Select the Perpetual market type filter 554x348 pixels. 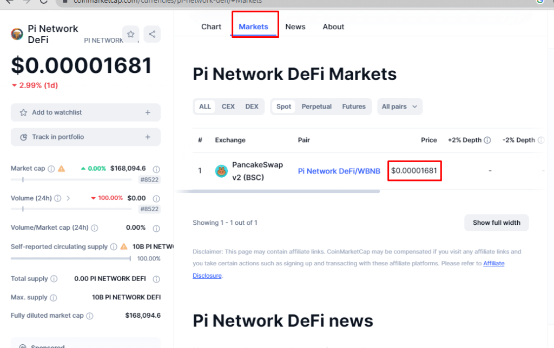point(316,106)
